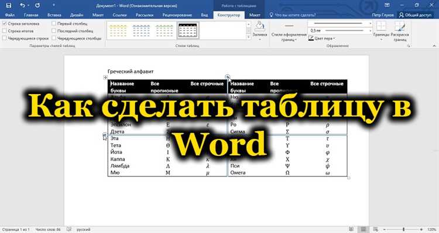Collapse the ribbon with the chevron
Viewport: 439px width, 233px height.
(434, 46)
